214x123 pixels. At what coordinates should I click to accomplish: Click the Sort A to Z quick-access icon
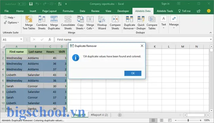point(60,4)
